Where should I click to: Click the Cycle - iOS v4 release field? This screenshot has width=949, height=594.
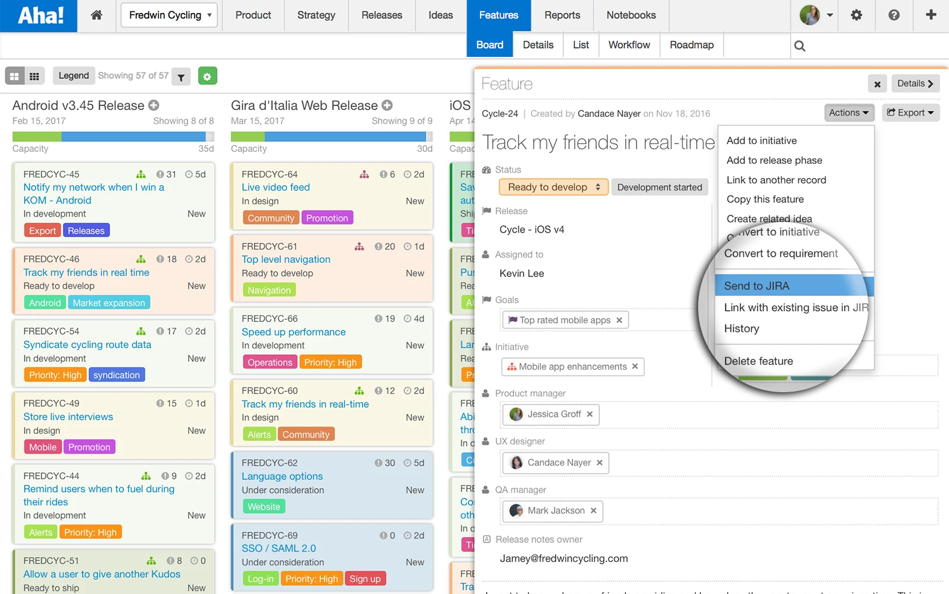532,230
